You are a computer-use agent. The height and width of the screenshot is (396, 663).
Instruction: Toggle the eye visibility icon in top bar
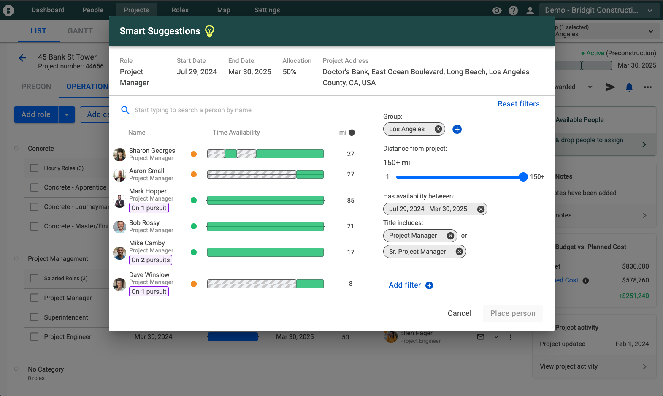(497, 11)
